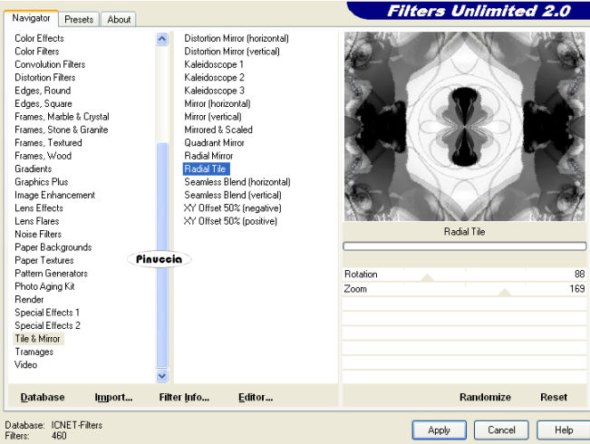
Task: Choose Mirror (horizontal) filter
Action: [x=218, y=103]
